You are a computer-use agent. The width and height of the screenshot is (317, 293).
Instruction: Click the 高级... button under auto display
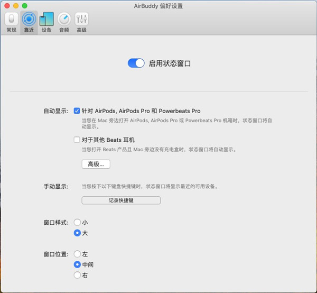click(x=96, y=164)
